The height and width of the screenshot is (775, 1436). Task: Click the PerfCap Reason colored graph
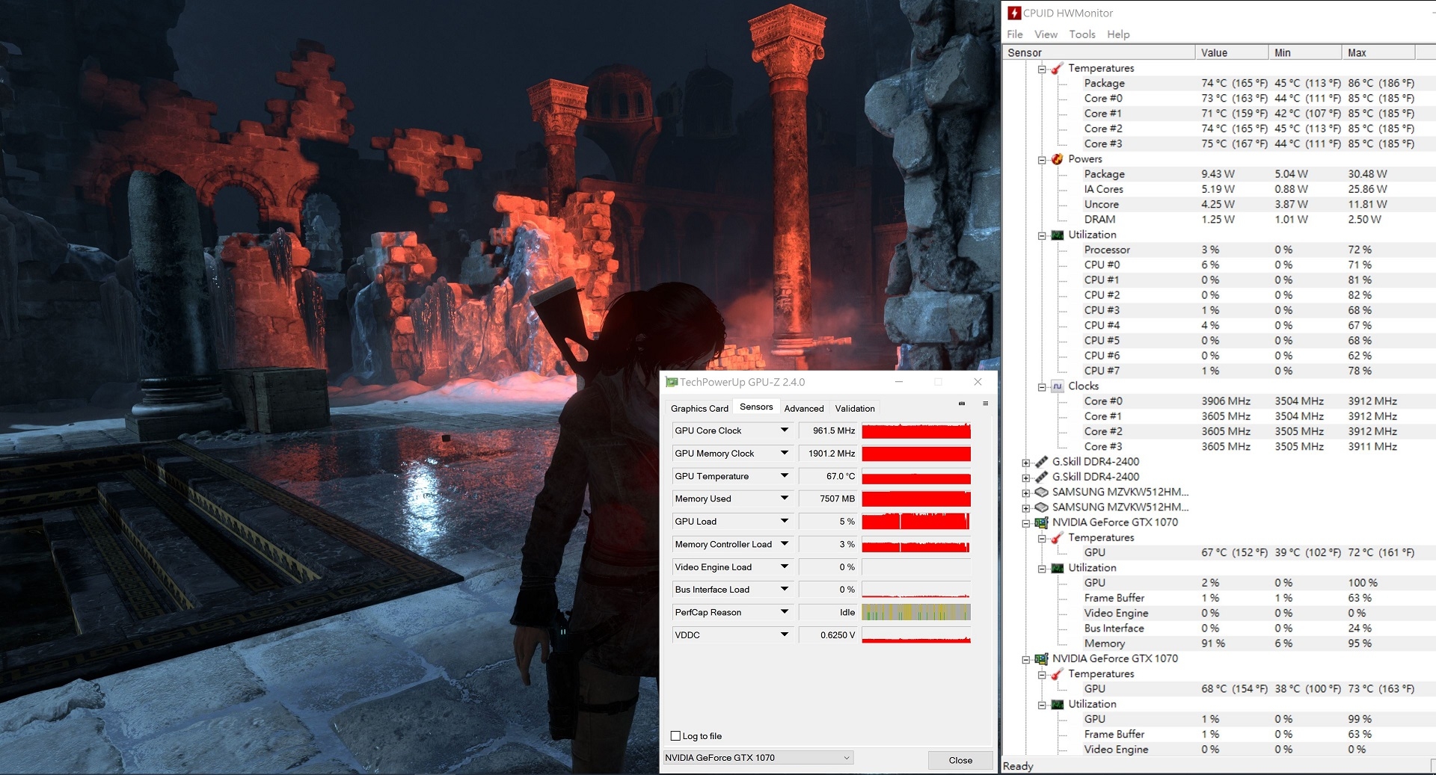pyautogui.click(x=916, y=612)
